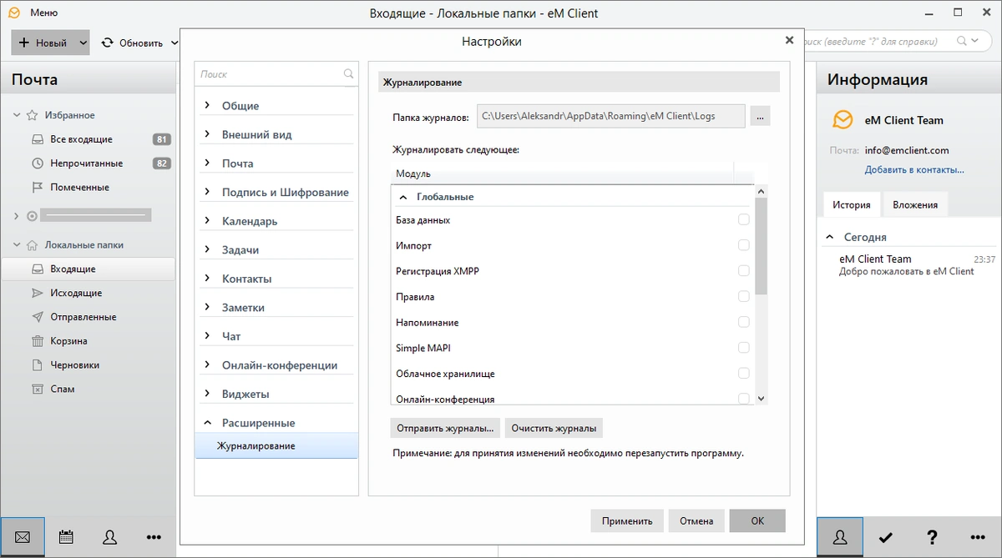Viewport: 1002px width, 558px height.
Task: Collapse the Сегодня history group
Action: tap(831, 238)
